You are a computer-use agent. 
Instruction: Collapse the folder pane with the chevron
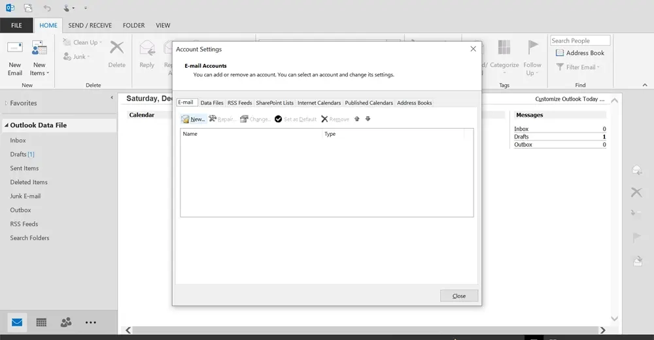point(112,97)
